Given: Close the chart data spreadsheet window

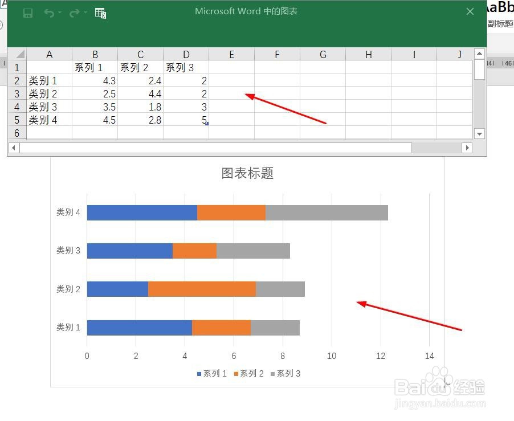Looking at the screenshot, I should point(470,11).
